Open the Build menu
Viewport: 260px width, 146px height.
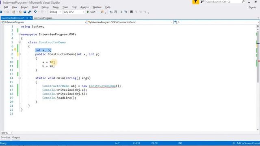35,7
